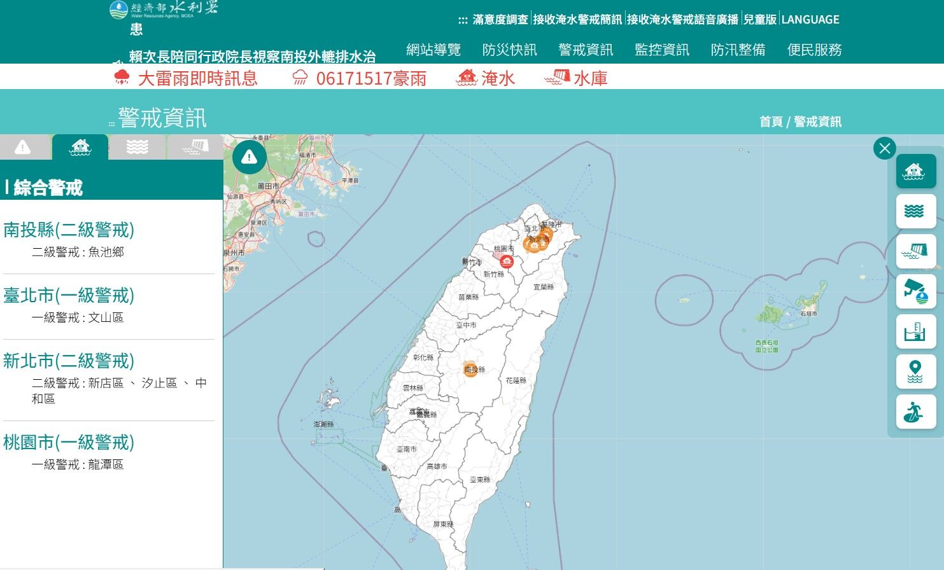
Task: Click the 臺中市 label on the map
Action: point(466,325)
